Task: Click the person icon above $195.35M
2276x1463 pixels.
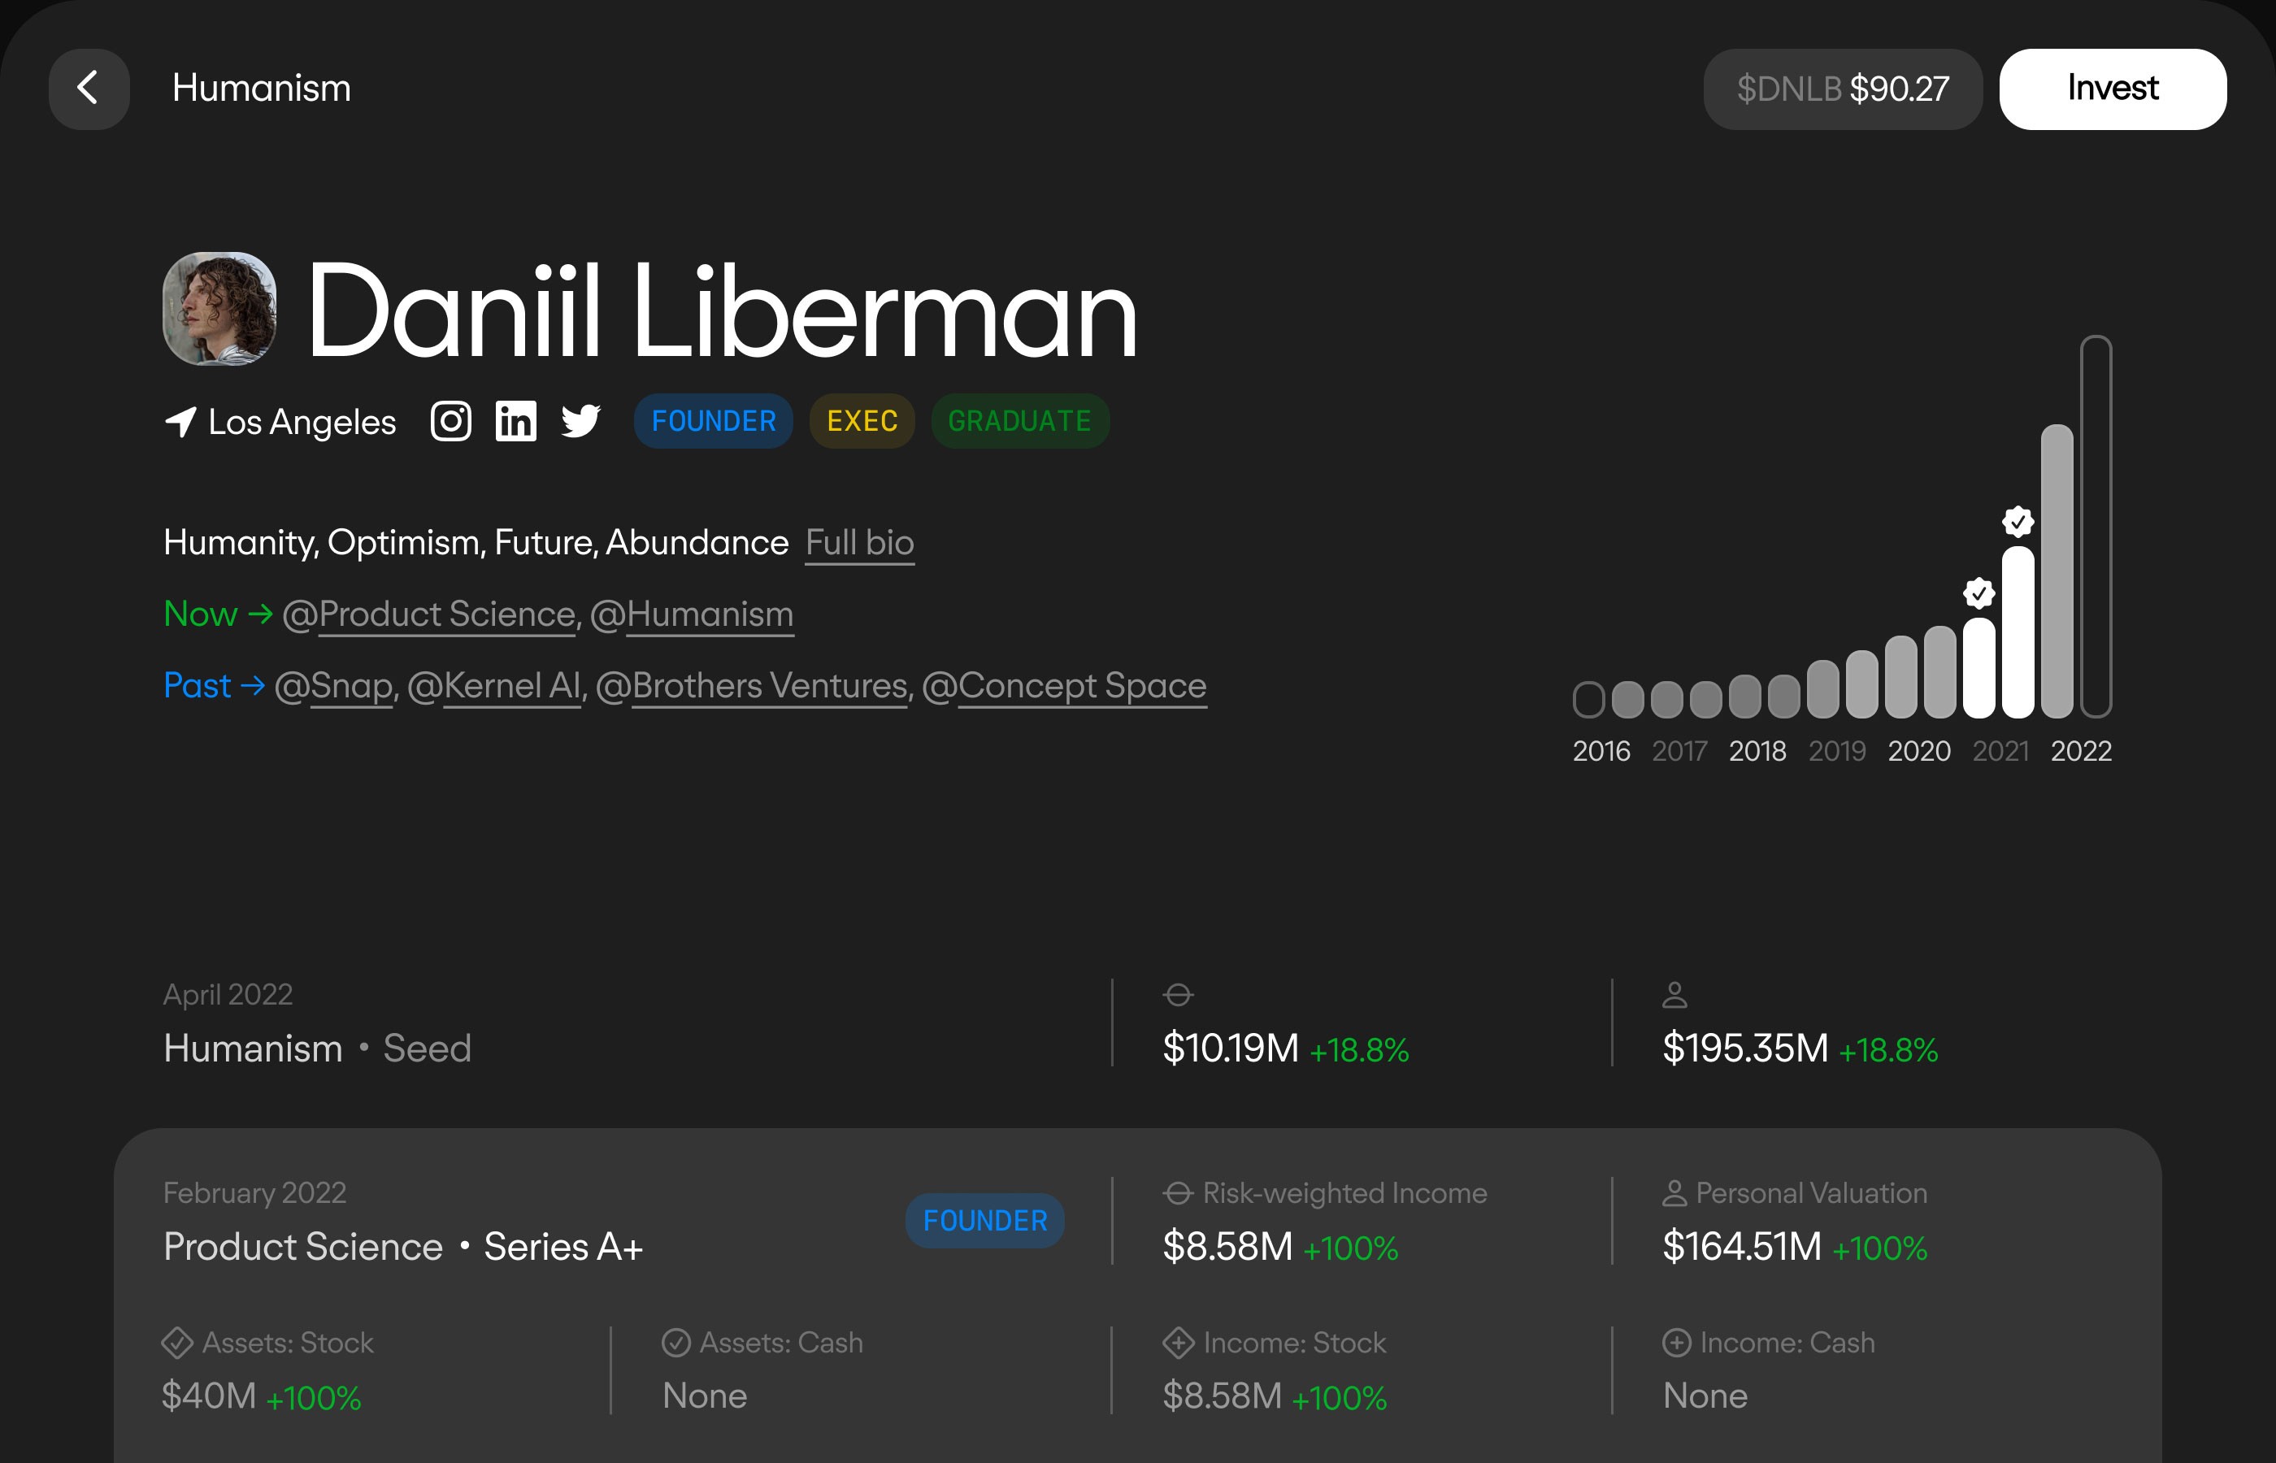Action: point(1674,995)
